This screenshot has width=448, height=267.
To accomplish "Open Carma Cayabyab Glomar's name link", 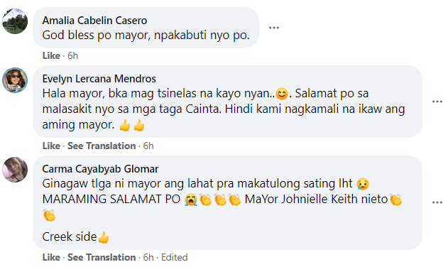I will [100, 169].
